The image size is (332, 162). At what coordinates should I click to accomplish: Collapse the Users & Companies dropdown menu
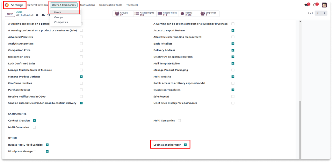tap(64, 5)
